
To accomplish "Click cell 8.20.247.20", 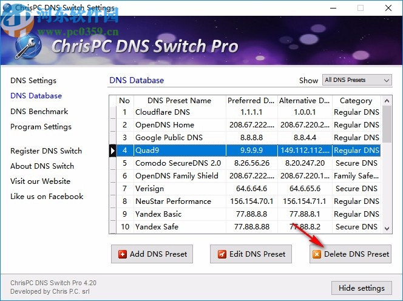I will (x=305, y=163).
